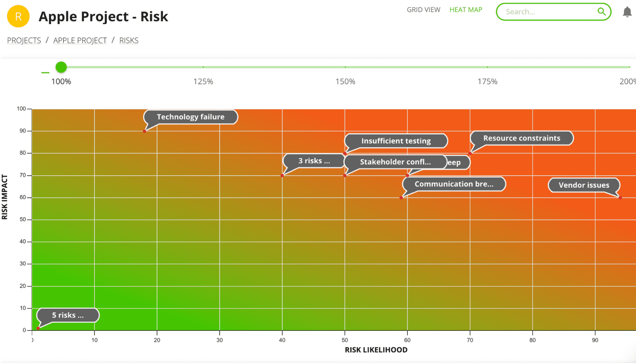
Task: Switch to Grid View
Action: [x=423, y=10]
